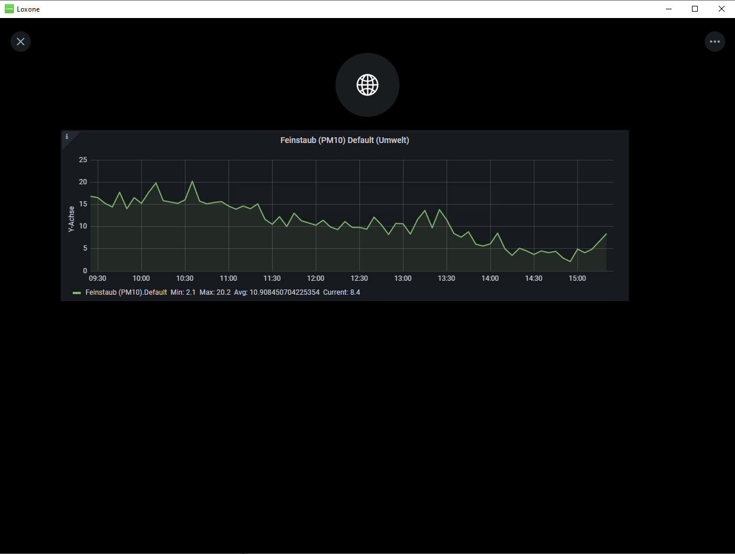Click the 09:30 time label on the x-axis

coord(98,278)
